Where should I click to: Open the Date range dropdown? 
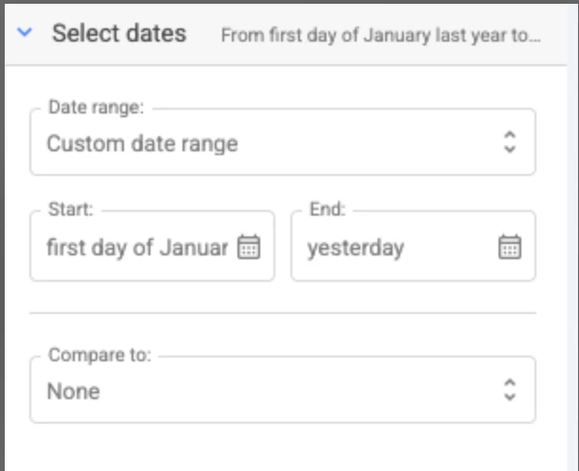click(x=282, y=144)
